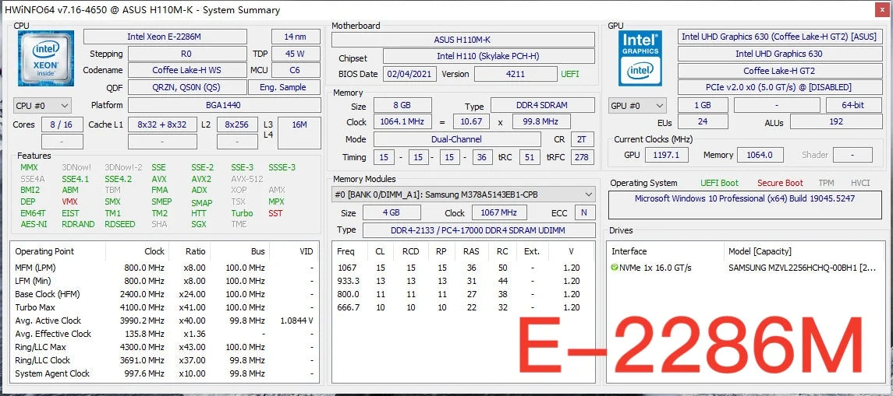
Task: Select the SAMSUNG MZVL2256HCHQ-00BH1 drive entry
Action: pos(747,268)
